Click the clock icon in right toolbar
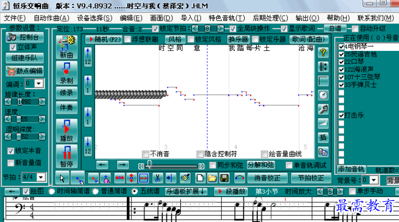399x222 pixels. (x=323, y=95)
